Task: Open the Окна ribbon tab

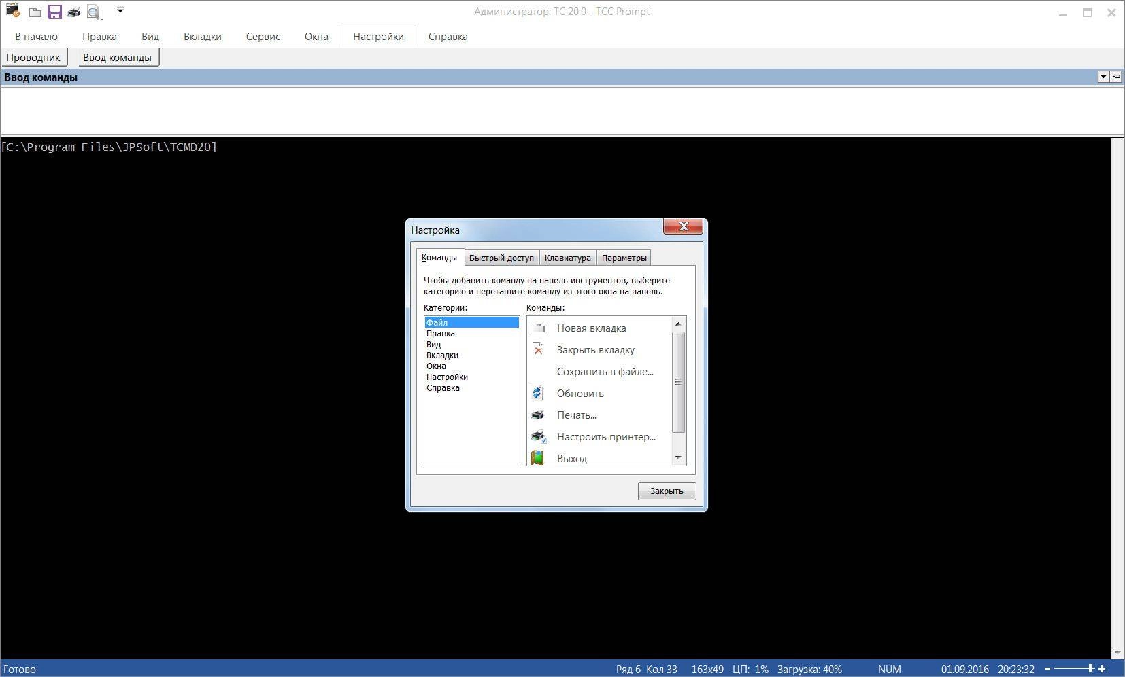Action: tap(316, 37)
